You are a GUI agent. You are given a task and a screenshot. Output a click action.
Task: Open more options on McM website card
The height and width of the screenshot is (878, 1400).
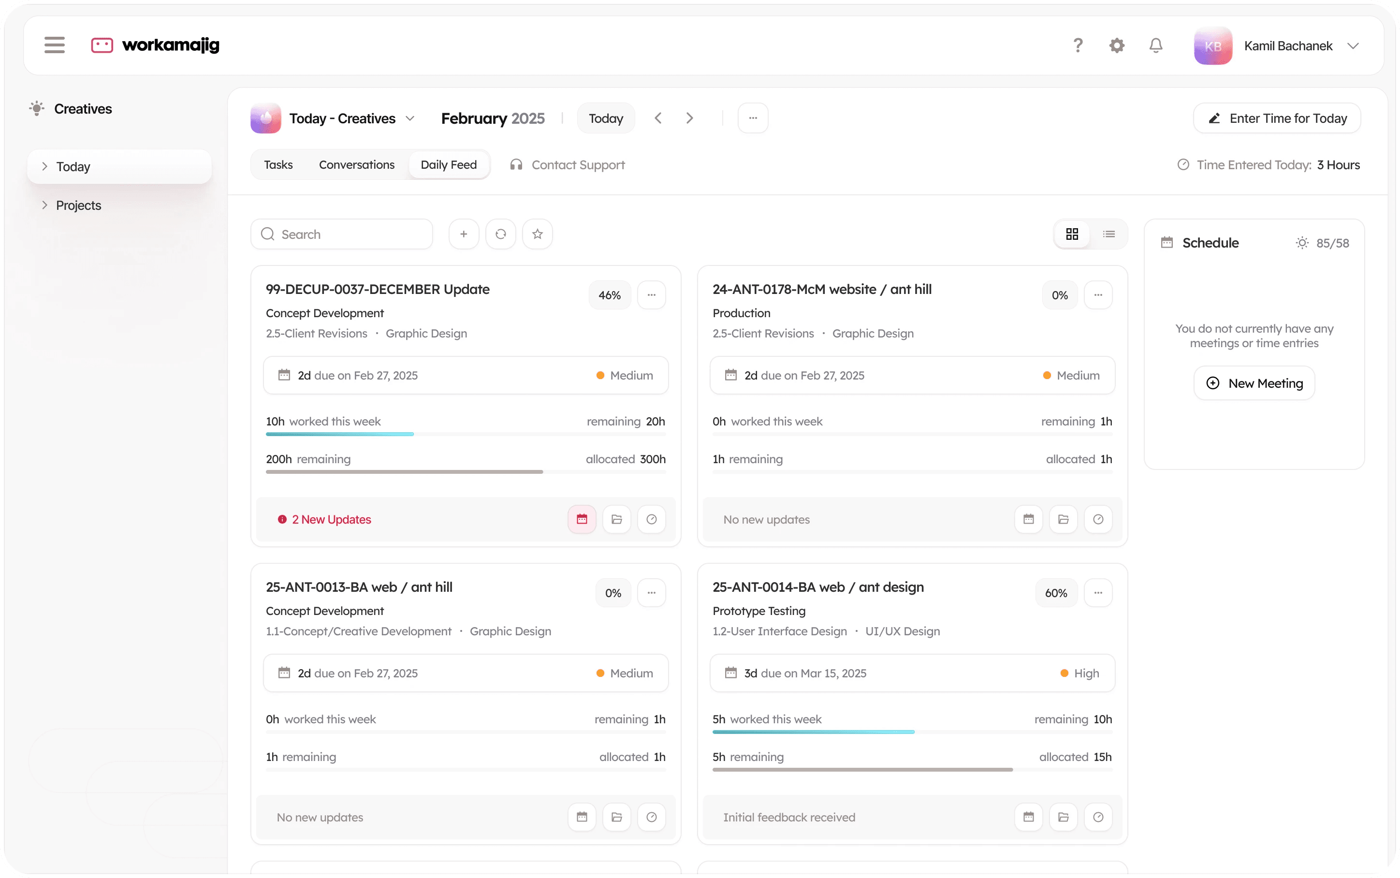[x=1097, y=295]
